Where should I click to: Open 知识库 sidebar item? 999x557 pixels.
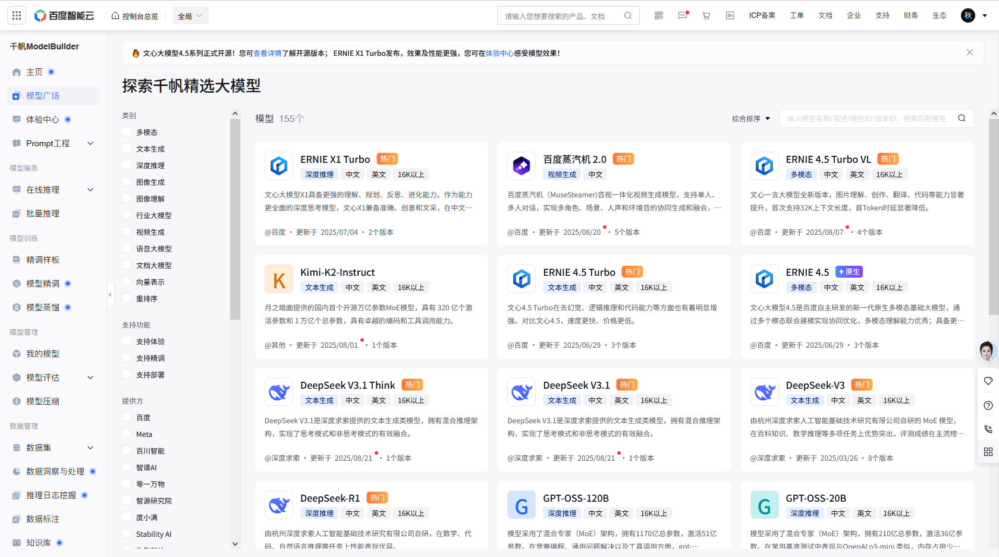(38, 543)
